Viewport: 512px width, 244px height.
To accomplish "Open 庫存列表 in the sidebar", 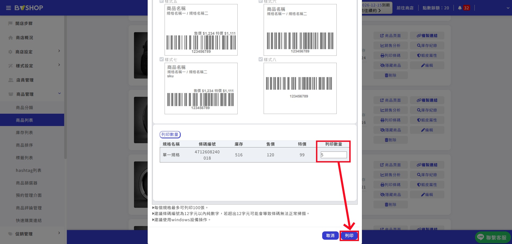I will (24, 132).
